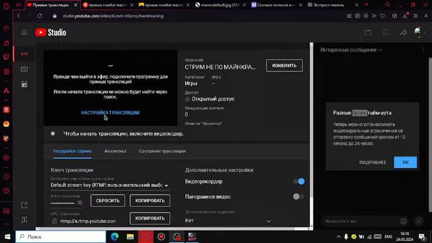Screen dimensions: 432x243
Task: Click the heart bookmark icon in address bar
Action: pos(383,16)
